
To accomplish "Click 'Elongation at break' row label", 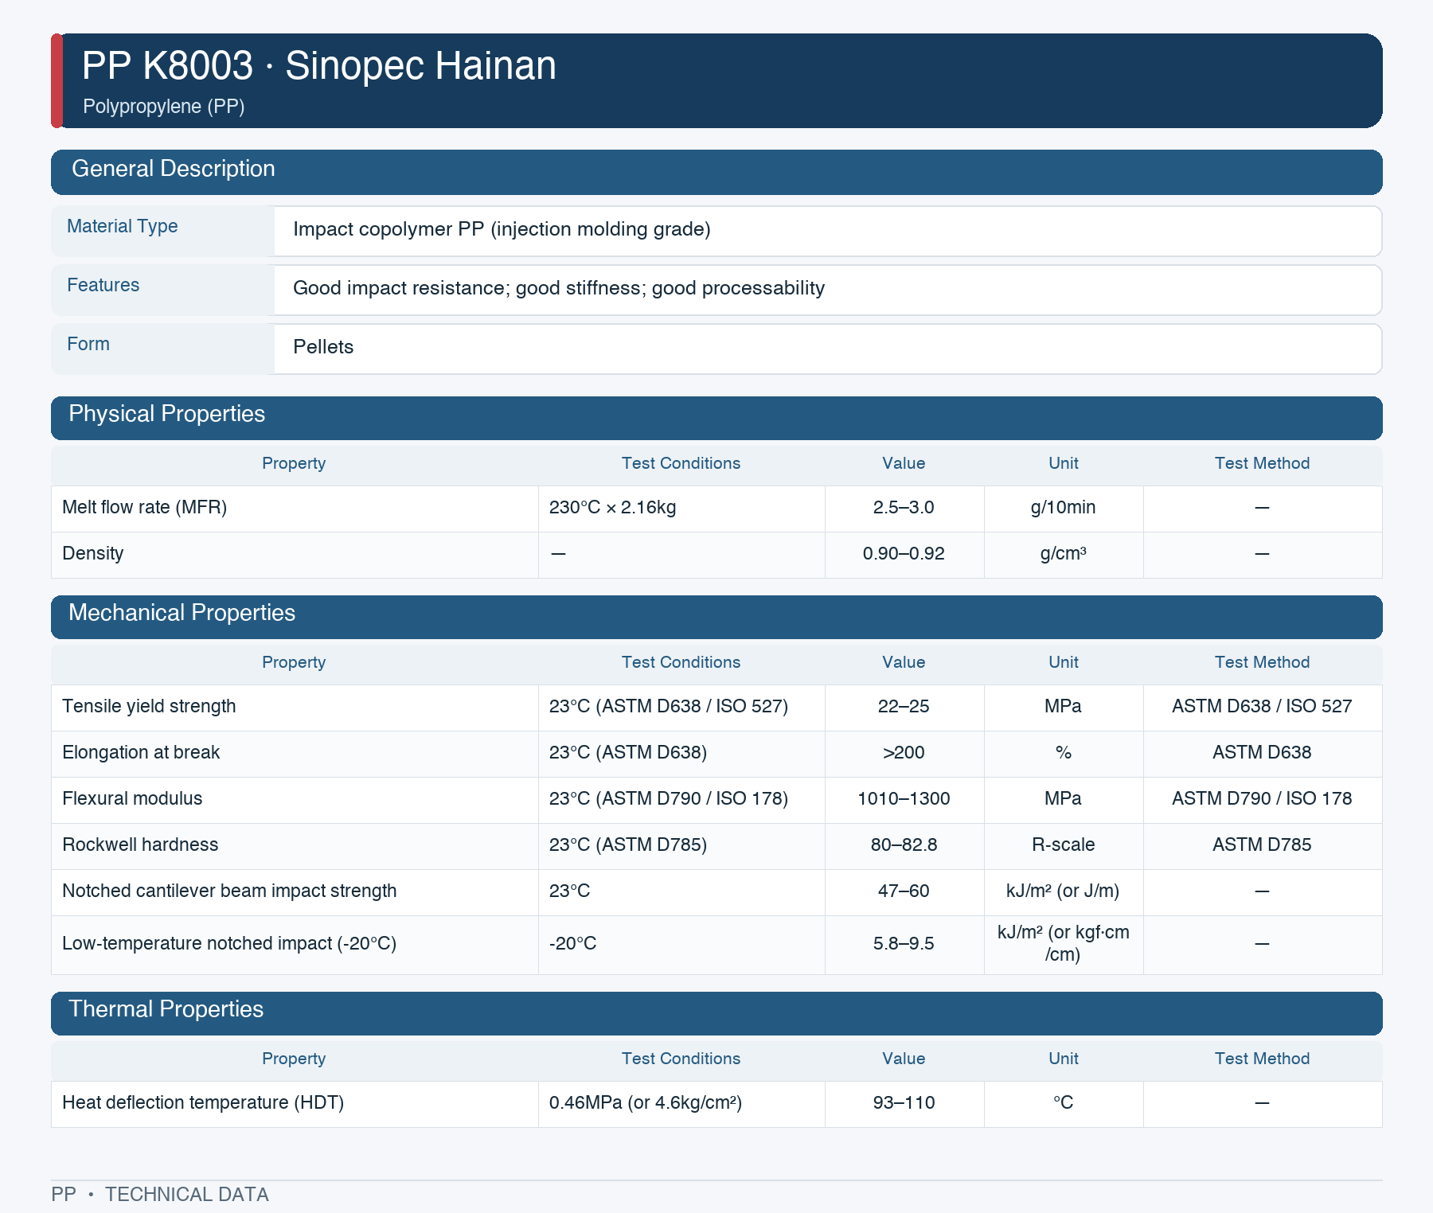I will pos(141,752).
